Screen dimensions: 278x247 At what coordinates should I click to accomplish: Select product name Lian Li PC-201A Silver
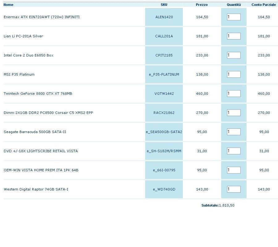[x=23, y=36]
